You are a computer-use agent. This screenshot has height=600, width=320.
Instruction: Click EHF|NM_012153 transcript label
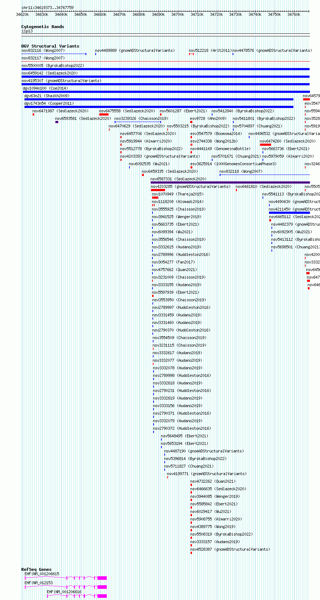coord(38,583)
